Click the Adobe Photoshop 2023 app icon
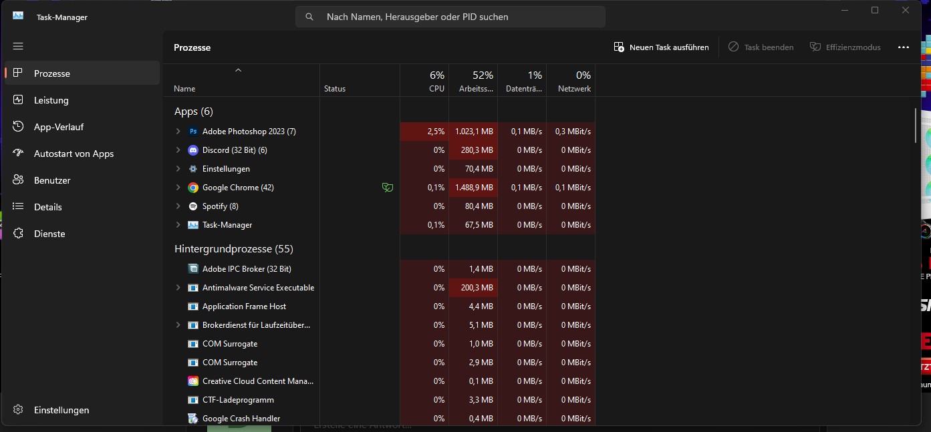This screenshot has height=432, width=931. coord(193,132)
